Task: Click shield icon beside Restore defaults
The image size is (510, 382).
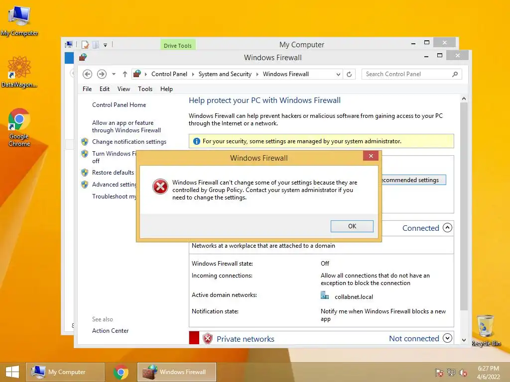Action: click(85, 173)
